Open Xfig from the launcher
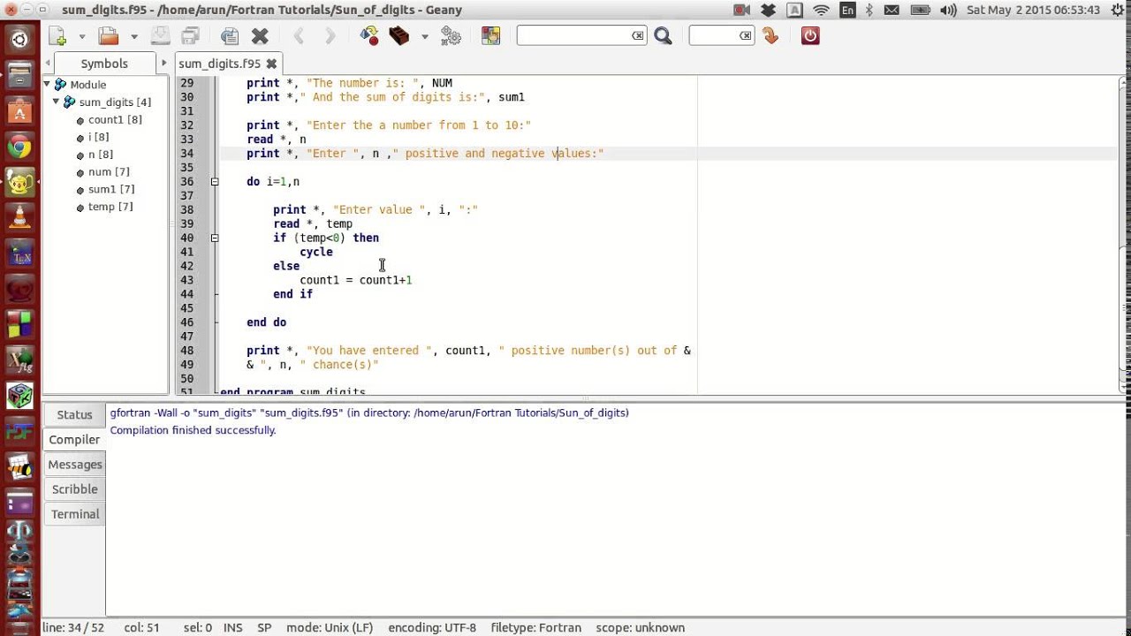This screenshot has height=636, width=1131. click(x=19, y=360)
